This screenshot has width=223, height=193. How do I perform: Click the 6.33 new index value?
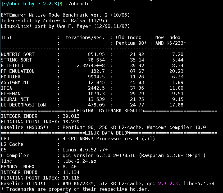(178, 77)
